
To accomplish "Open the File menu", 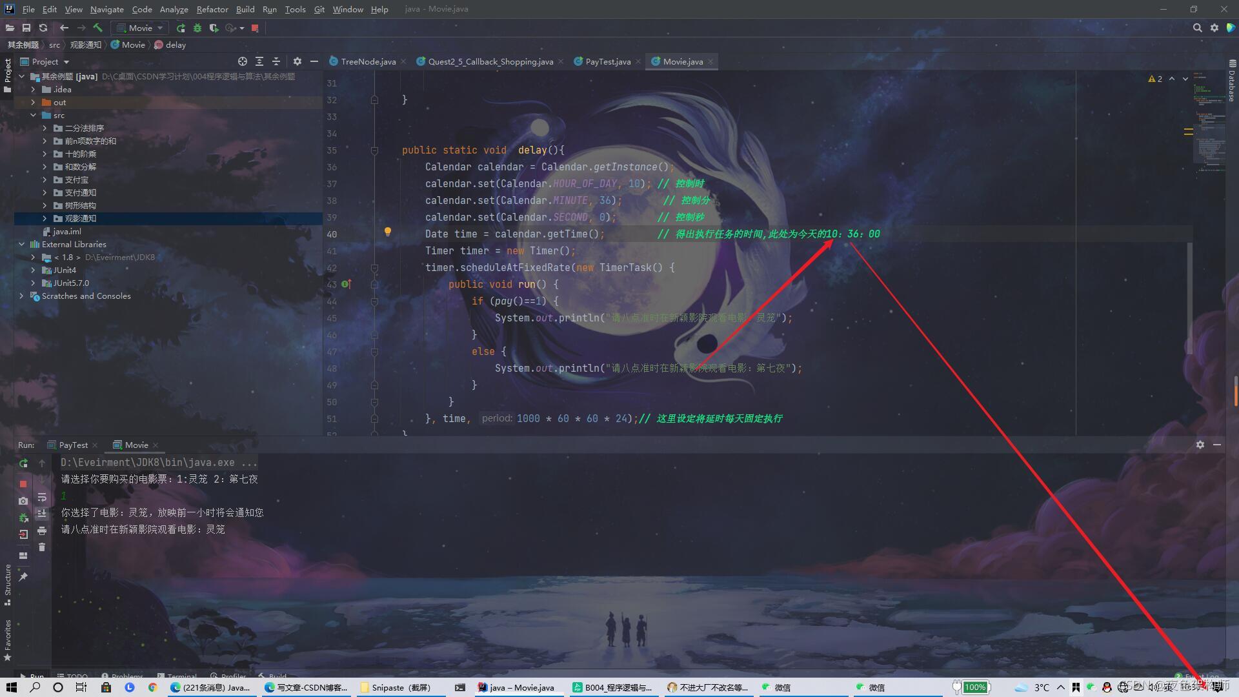I will tap(28, 9).
